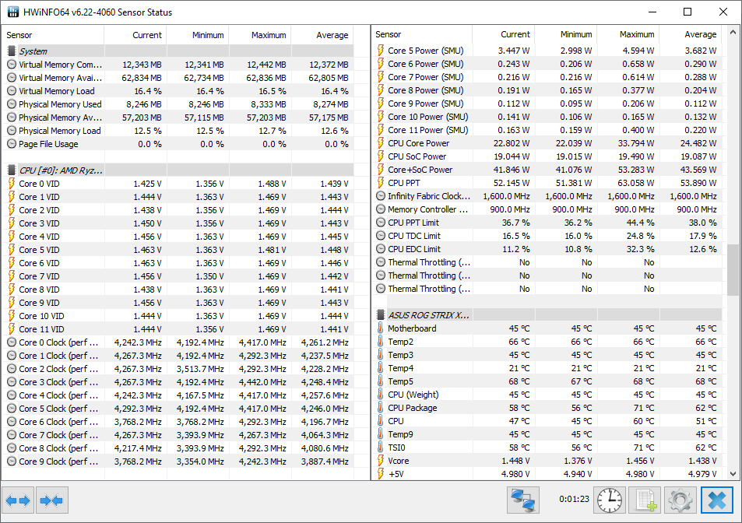Click the right panel scrollbar up arrow
The width and height of the screenshot is (742, 523).
(x=733, y=33)
